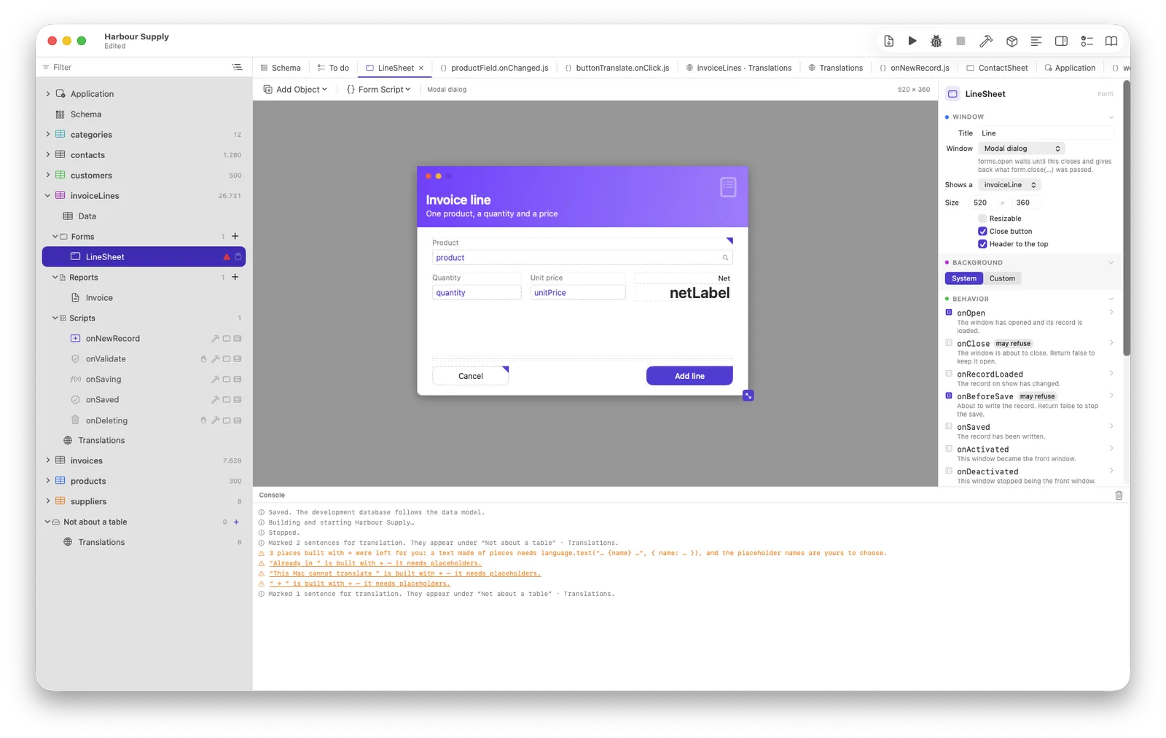1166x738 pixels.
Task: Click the Add line button
Action: point(689,376)
